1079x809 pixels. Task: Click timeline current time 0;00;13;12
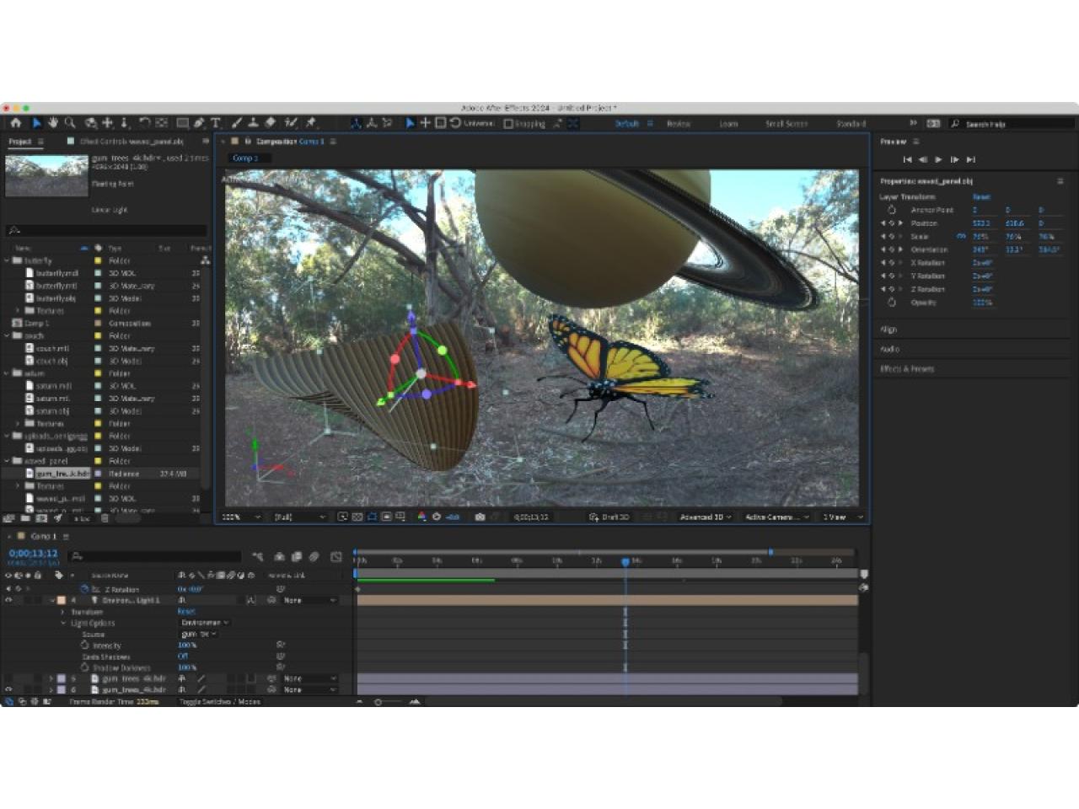pyautogui.click(x=33, y=554)
